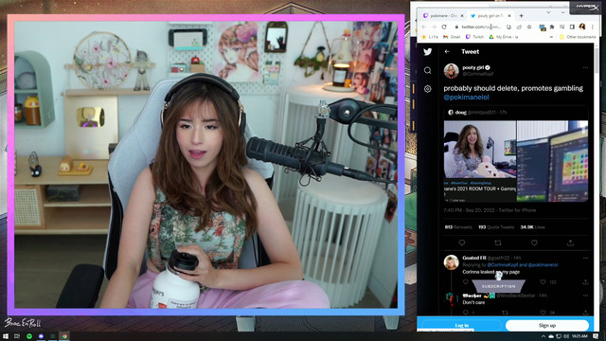Open Twitter search from the sidebar
The height and width of the screenshot is (341, 606).
(427, 70)
